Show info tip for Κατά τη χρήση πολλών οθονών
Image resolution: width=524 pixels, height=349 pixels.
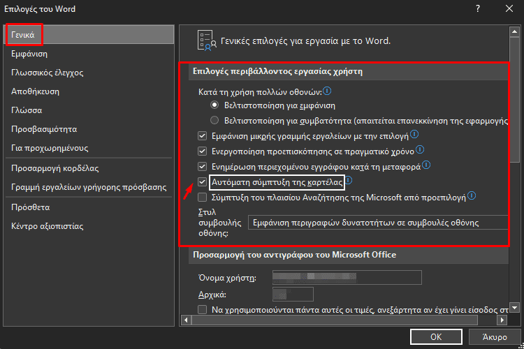pos(327,91)
